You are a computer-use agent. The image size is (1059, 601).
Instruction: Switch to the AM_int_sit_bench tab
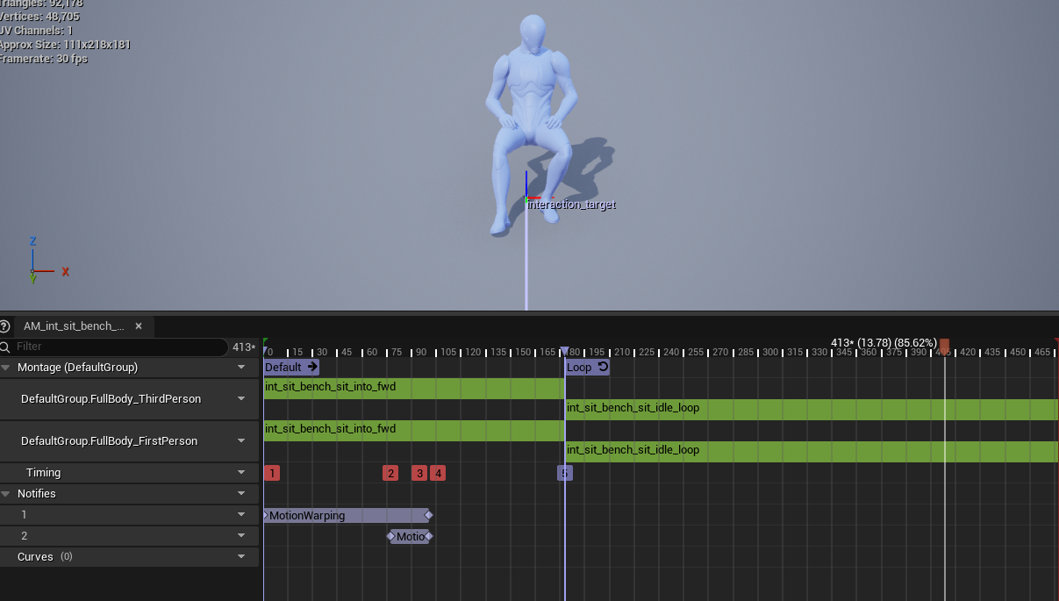(74, 326)
